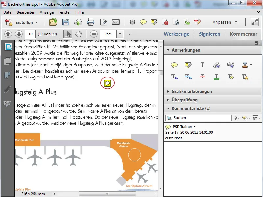Viewport: 263px width, 197px height.
Task: Save document with floppy disk icon
Action: 65,22
